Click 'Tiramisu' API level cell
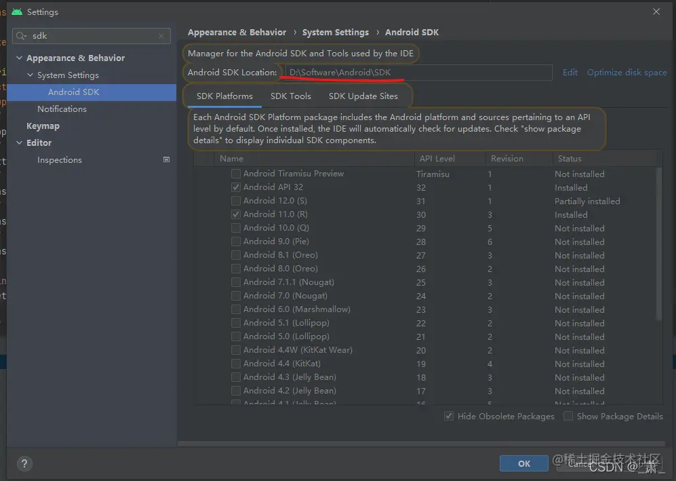The width and height of the screenshot is (676, 481). (433, 174)
